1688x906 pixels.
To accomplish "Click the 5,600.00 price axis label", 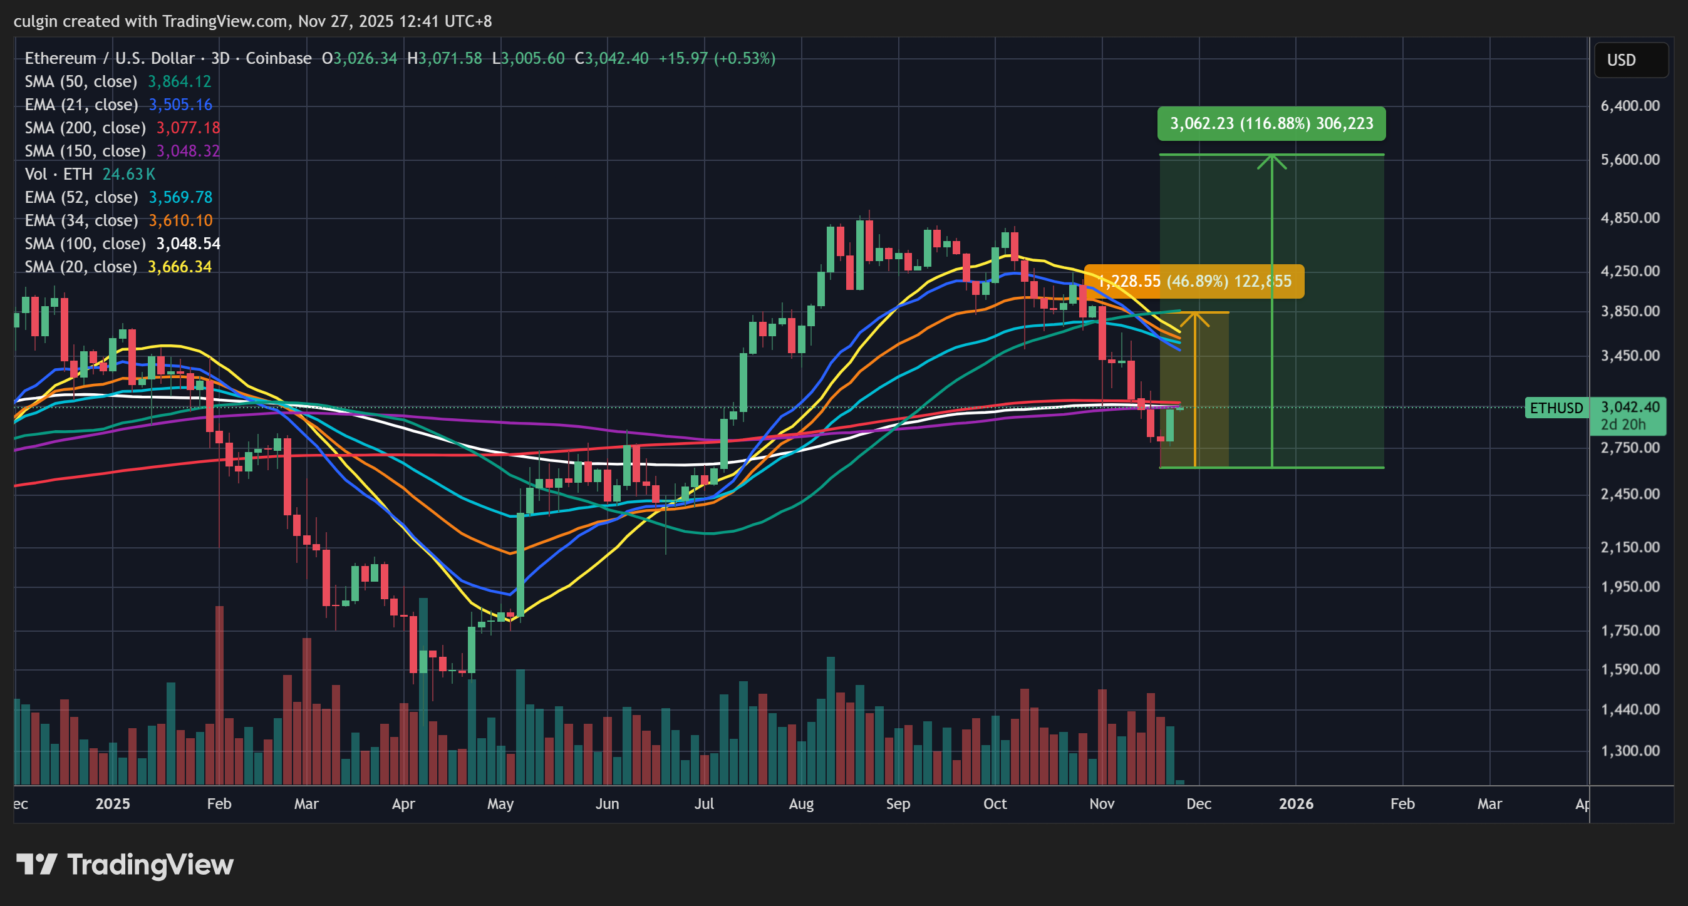I will click(x=1630, y=159).
